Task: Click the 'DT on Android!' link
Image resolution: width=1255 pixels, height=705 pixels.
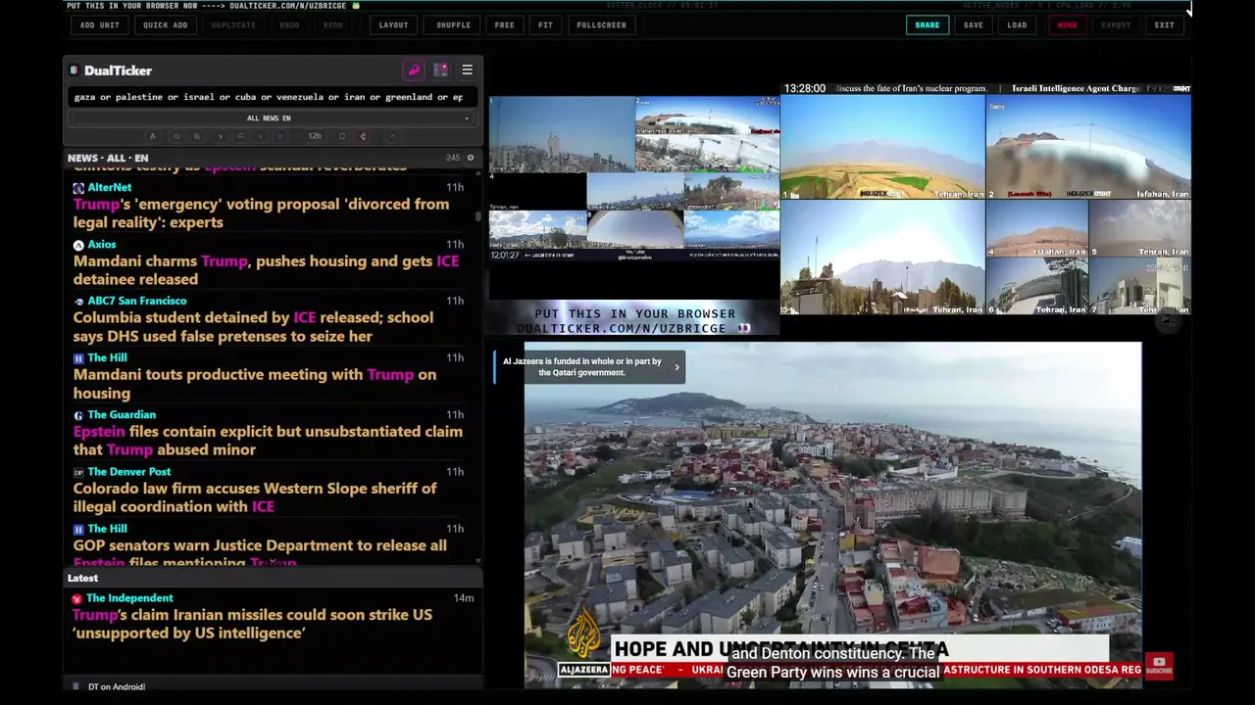Action: (x=117, y=686)
